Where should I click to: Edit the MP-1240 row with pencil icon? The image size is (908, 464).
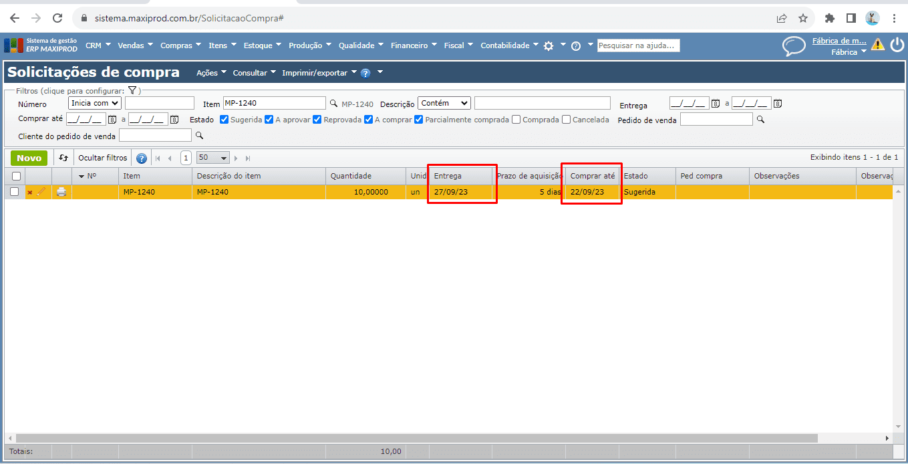pos(41,192)
